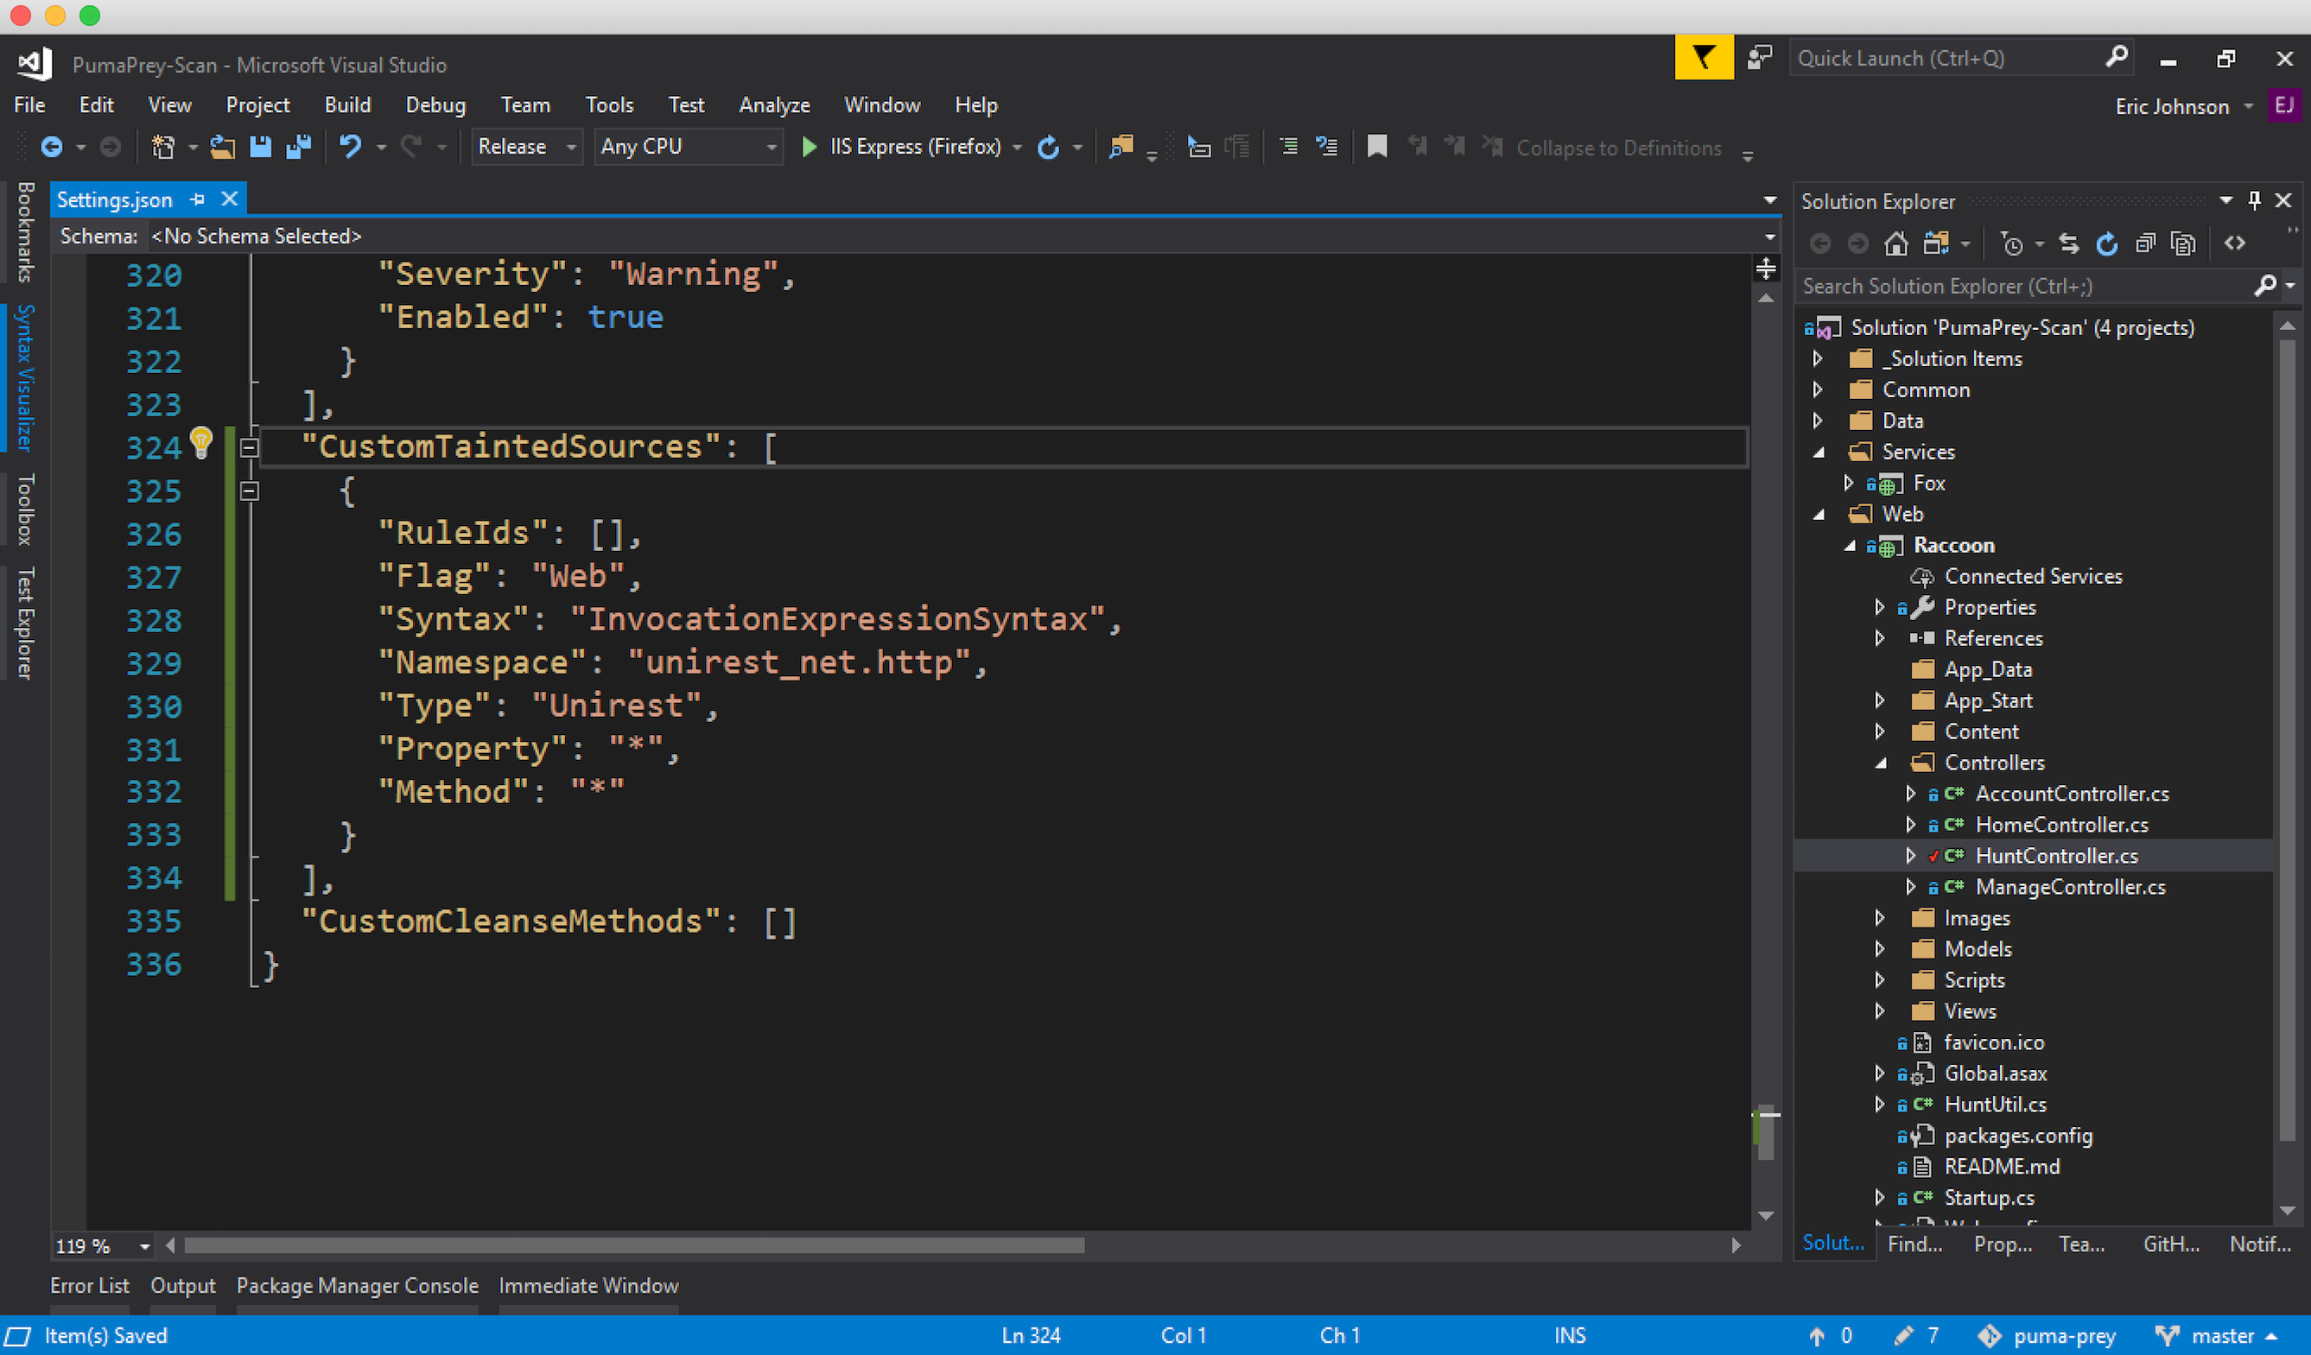2311x1355 pixels.
Task: Collapse the object block on line 325
Action: 249,491
